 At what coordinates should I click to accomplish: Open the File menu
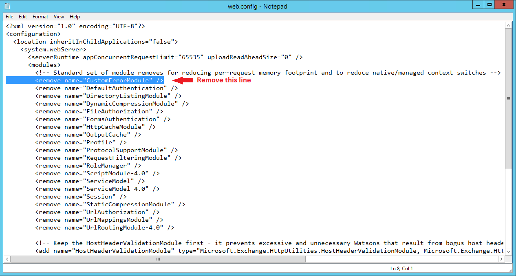(9, 17)
